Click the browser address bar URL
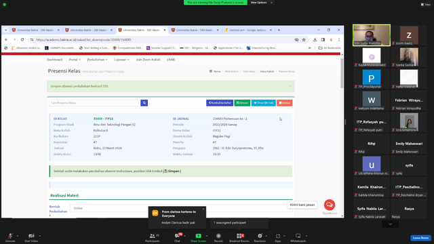This screenshot has width=434, height=244. pos(83,40)
